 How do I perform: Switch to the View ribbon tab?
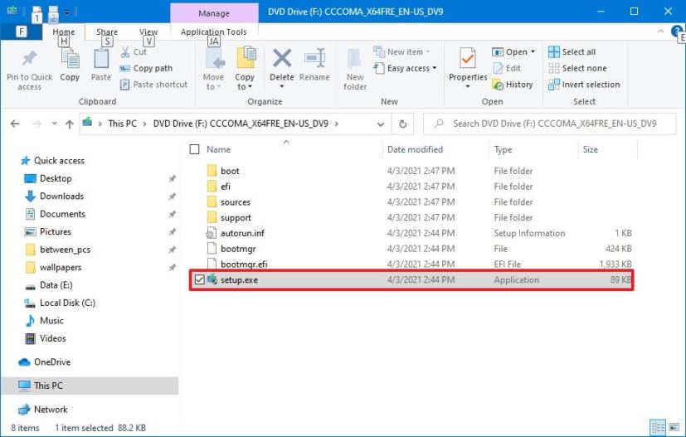pos(148,32)
